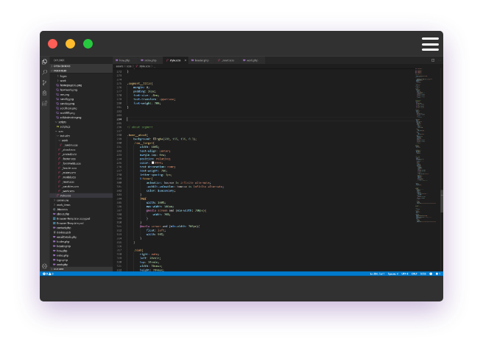Open the Source Control view
Screen dimensions: 483x350
[45, 82]
